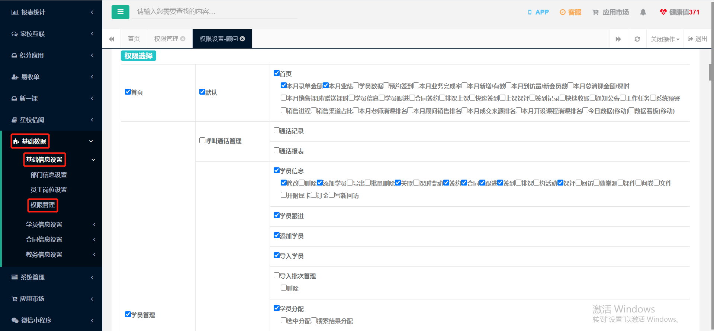Image resolution: width=714 pixels, height=331 pixels.
Task: Click the 家校互联 chat icon
Action: (x=15, y=34)
